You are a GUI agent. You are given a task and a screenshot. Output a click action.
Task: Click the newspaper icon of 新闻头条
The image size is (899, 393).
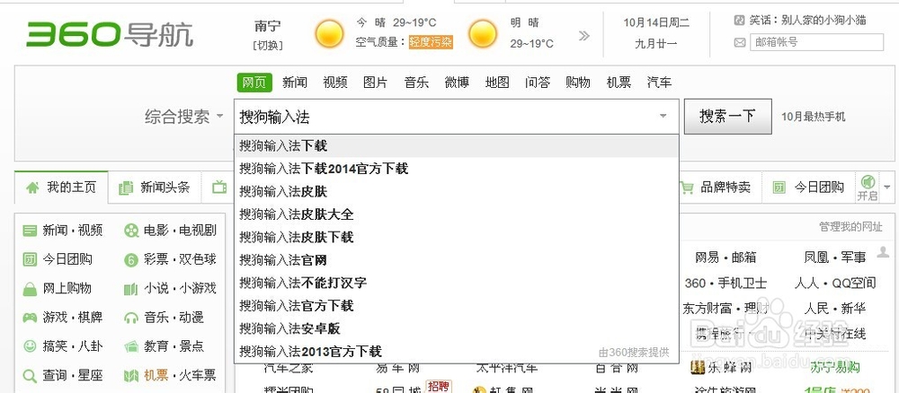(126, 188)
